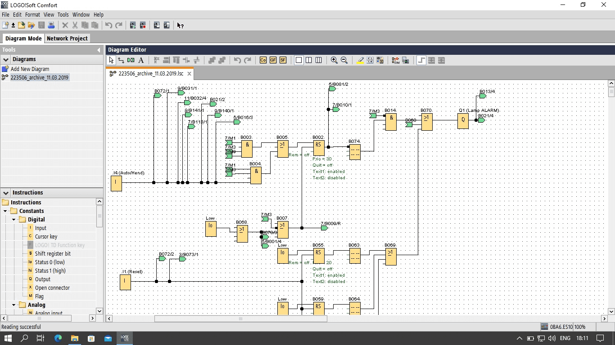Select Open connector instruction
Screen dimensions: 615x345
click(52, 288)
